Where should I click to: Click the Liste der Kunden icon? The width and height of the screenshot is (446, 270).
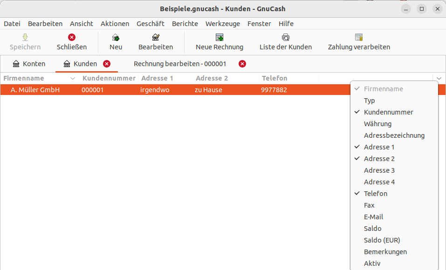286,38
